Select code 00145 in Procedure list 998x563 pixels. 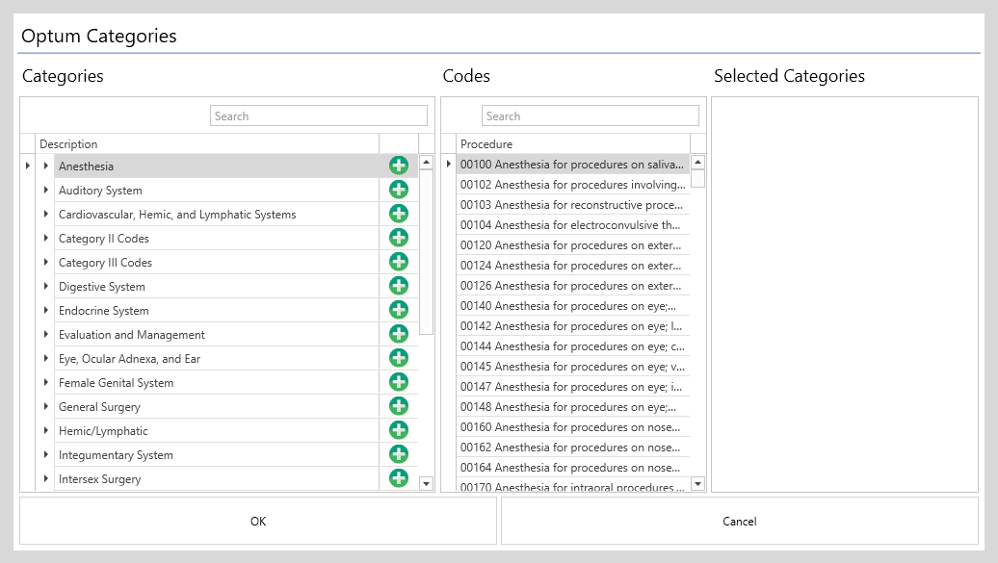pyautogui.click(x=573, y=367)
